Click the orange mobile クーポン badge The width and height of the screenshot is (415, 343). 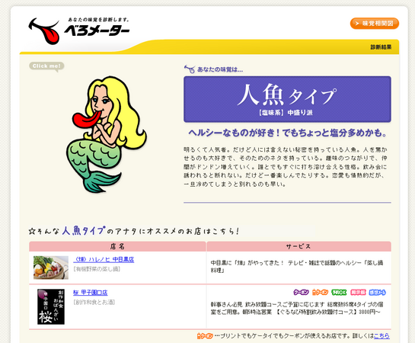[x=320, y=292]
